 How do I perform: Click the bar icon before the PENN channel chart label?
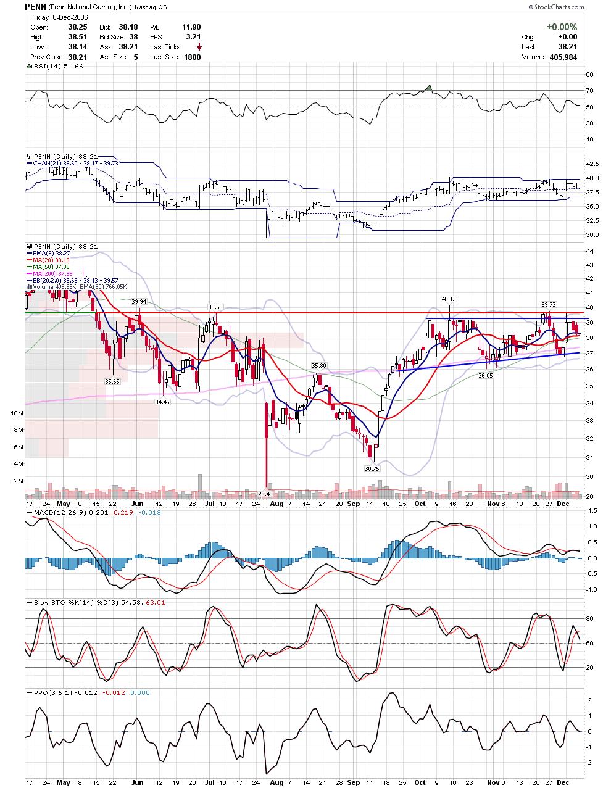click(28, 157)
